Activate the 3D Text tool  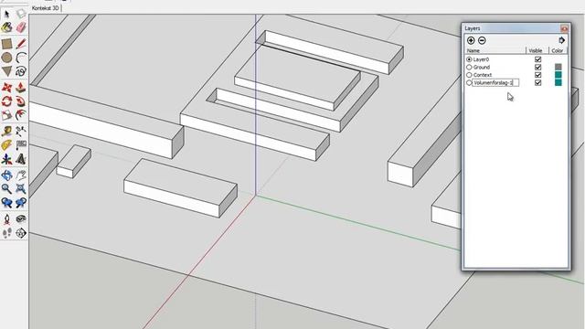coord(21,159)
